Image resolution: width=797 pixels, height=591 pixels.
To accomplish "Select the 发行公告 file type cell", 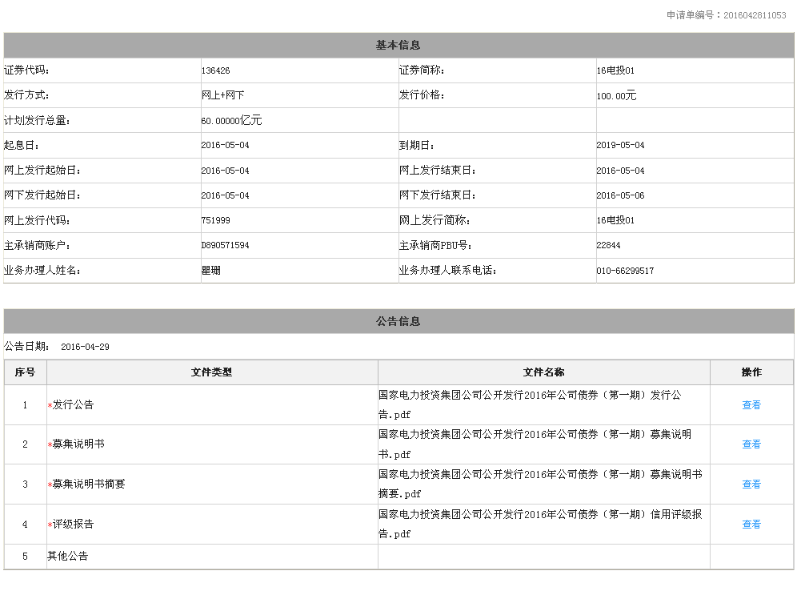I will pos(211,405).
